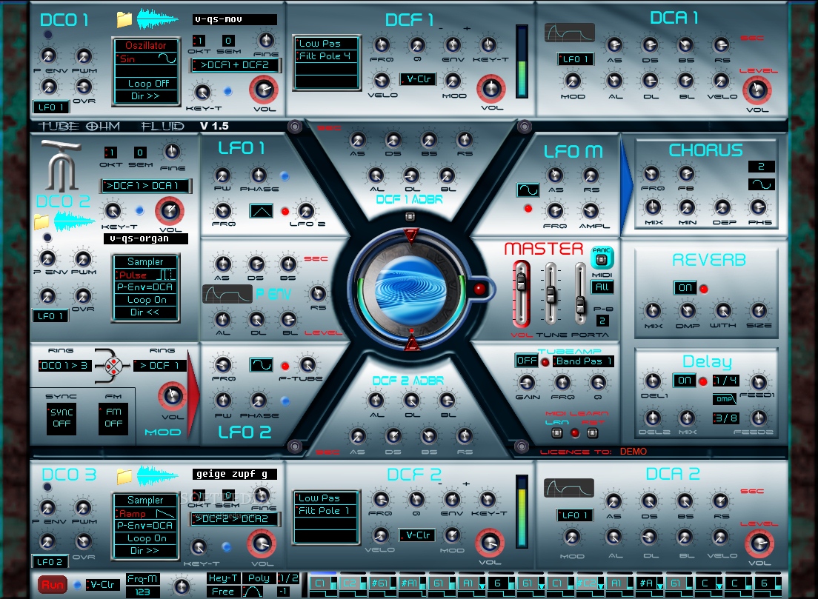Select Loop Off in DCO 1 menu
Screen dimensions: 818x599
[146, 84]
